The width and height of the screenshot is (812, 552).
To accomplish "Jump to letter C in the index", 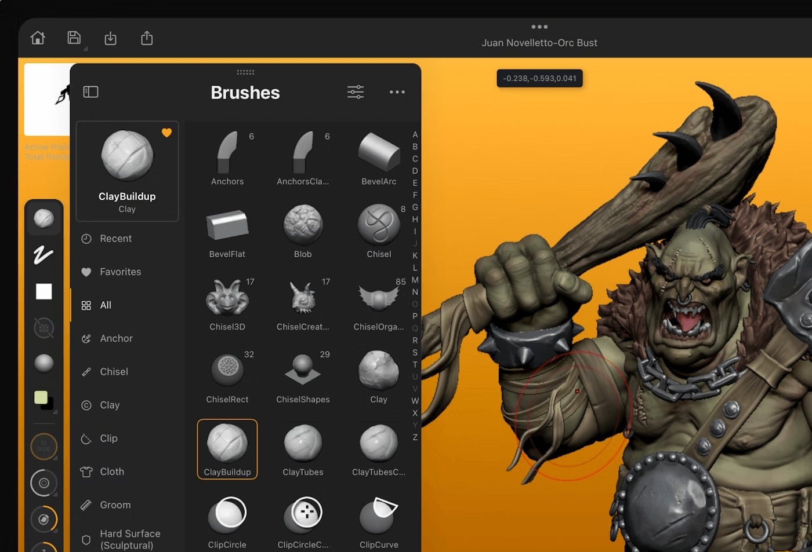I will click(x=415, y=159).
